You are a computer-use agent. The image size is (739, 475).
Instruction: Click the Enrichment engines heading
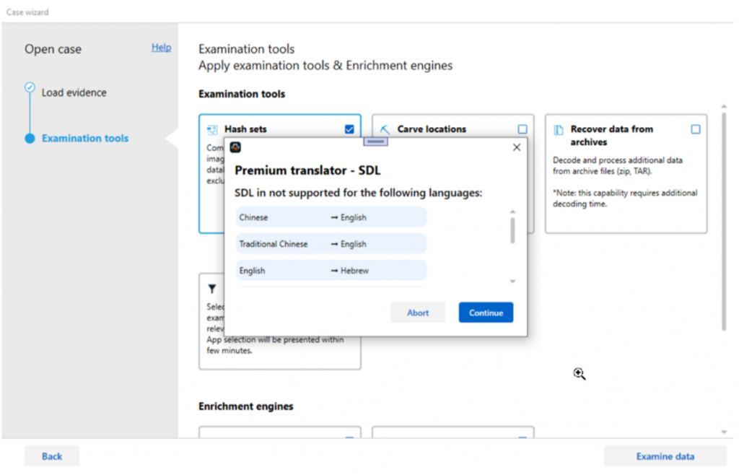pos(245,406)
